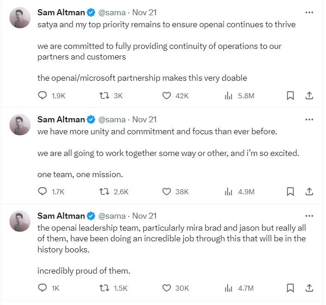View analytics of the 5.8M views tweet

pyautogui.click(x=228, y=96)
